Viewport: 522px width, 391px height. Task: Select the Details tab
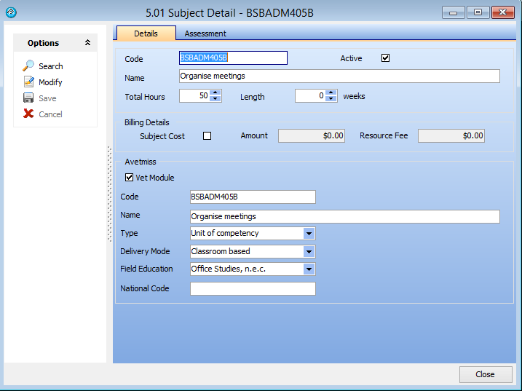click(146, 33)
